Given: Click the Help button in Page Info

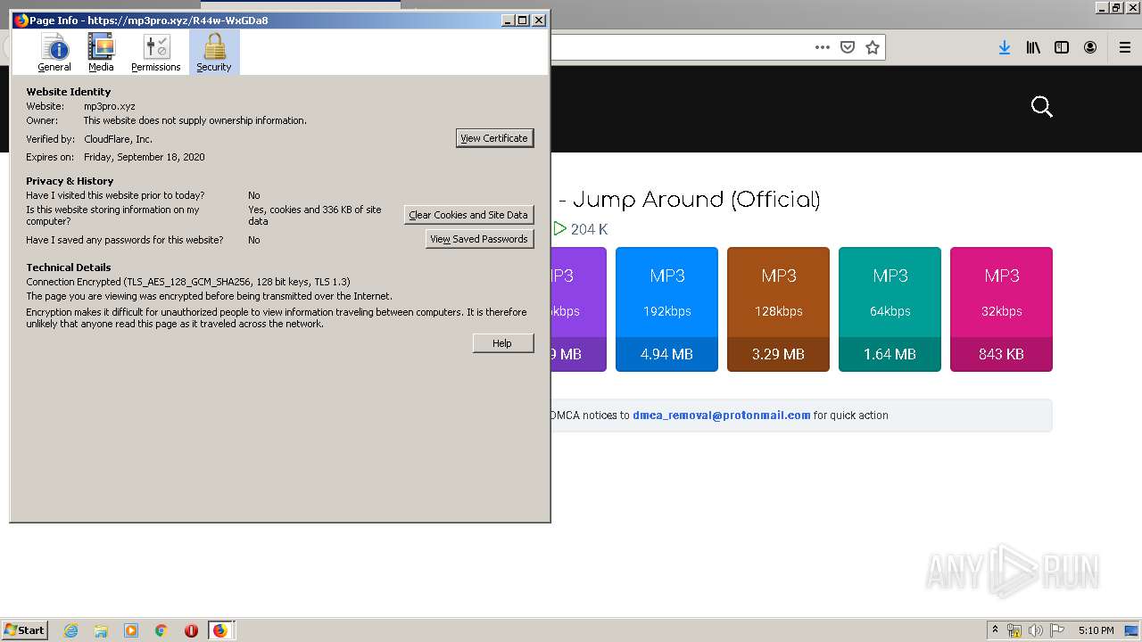Looking at the screenshot, I should [x=502, y=343].
